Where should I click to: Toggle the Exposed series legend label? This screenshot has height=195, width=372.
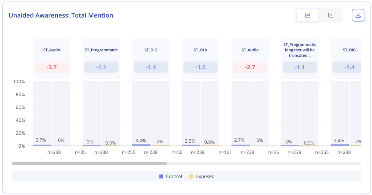coord(205,176)
